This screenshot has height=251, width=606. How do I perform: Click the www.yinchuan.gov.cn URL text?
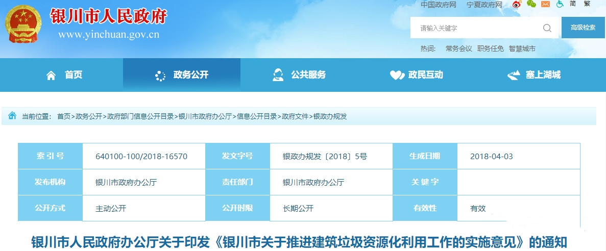(109, 35)
